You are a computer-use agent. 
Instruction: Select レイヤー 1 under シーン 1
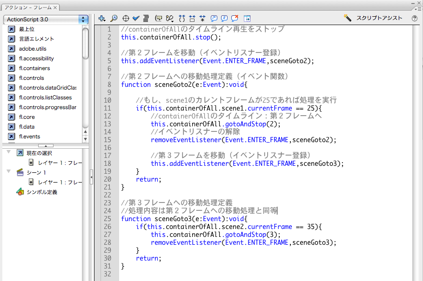pyautogui.click(x=55, y=182)
